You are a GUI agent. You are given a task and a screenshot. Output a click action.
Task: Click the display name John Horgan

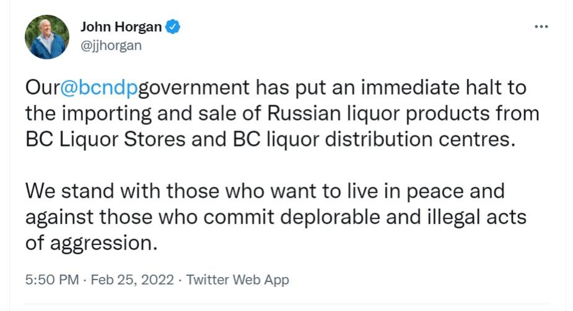tap(121, 27)
